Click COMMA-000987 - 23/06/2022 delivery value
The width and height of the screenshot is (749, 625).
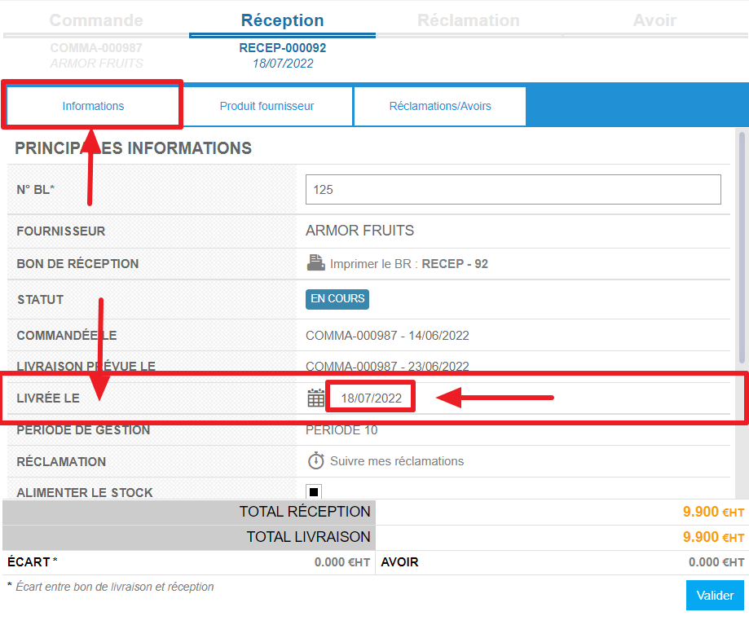387,366
